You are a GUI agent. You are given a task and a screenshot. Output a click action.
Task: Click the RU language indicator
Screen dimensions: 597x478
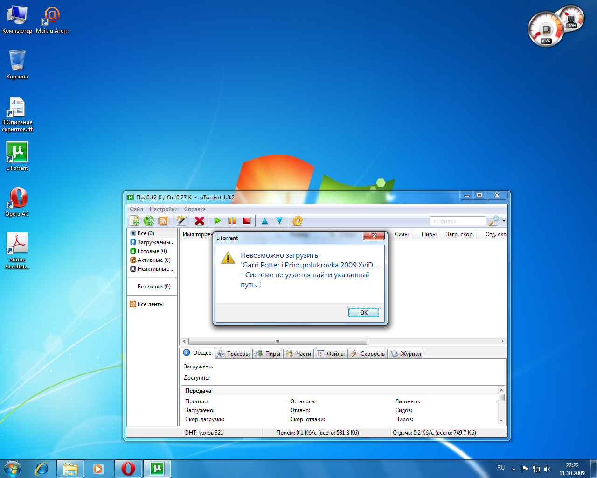pyautogui.click(x=501, y=468)
